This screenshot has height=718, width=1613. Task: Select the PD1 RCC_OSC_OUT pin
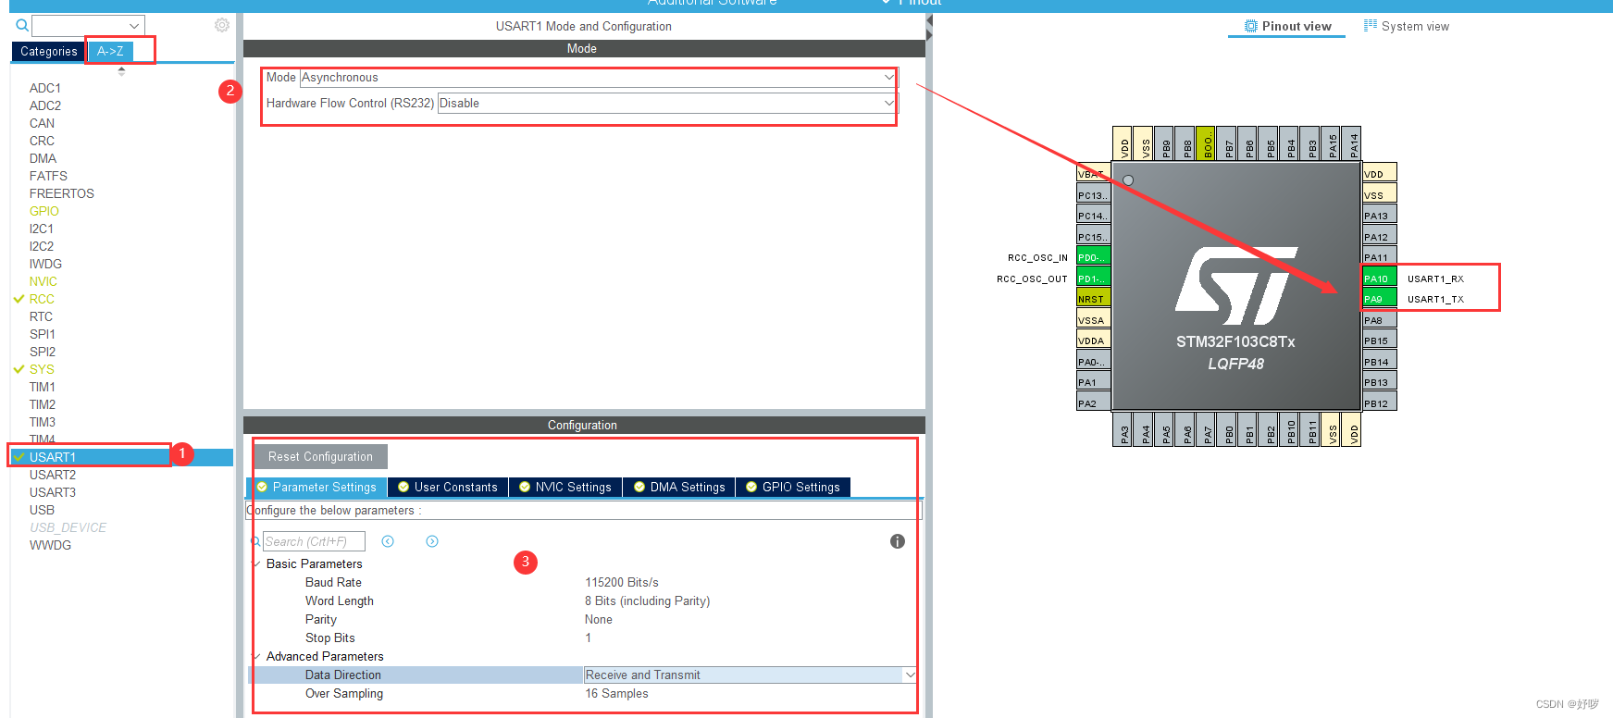pos(1093,278)
